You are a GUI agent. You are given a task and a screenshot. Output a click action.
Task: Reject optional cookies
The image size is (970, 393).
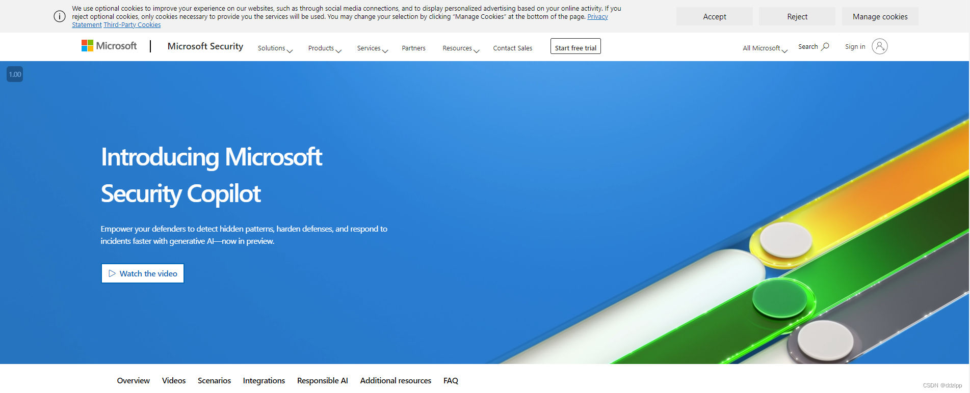(797, 16)
